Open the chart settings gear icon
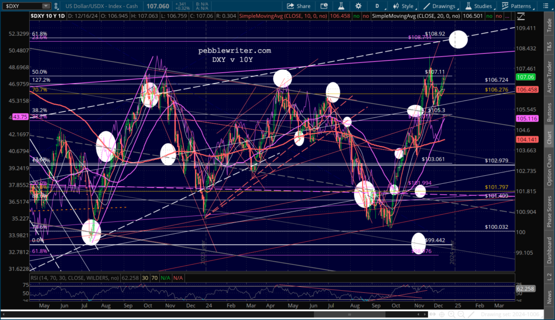 358,6
